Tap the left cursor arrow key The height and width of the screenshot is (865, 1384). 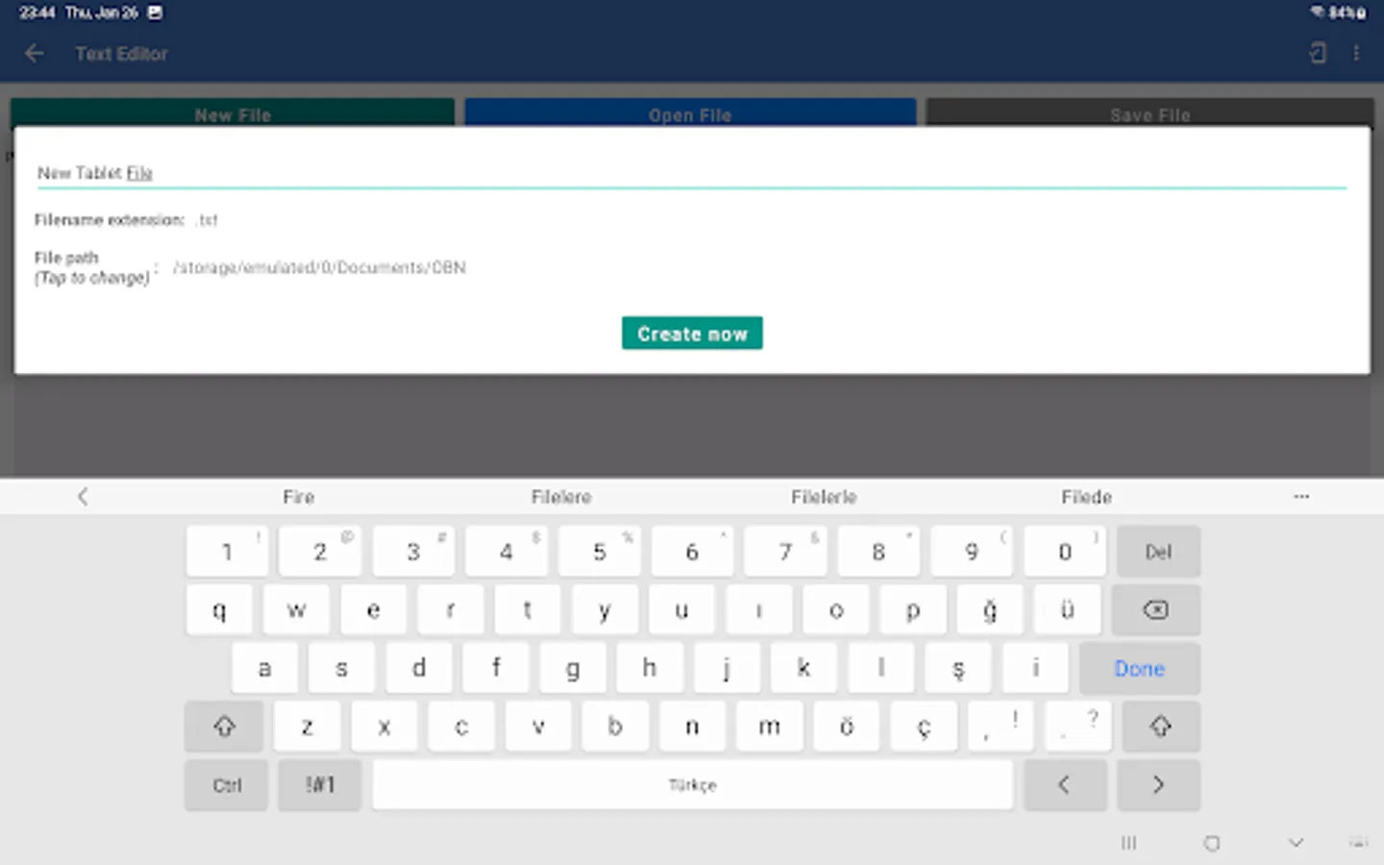pyautogui.click(x=1064, y=785)
